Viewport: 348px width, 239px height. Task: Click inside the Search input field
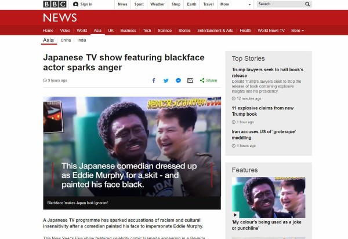coord(278,4)
